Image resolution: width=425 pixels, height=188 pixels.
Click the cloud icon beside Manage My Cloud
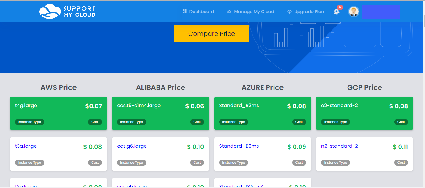229,12
